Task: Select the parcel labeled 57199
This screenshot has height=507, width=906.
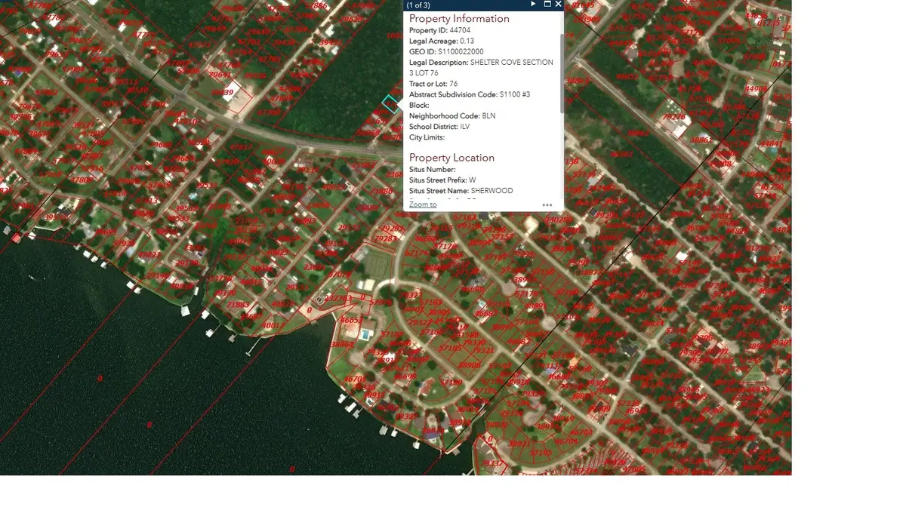Action: click(451, 383)
